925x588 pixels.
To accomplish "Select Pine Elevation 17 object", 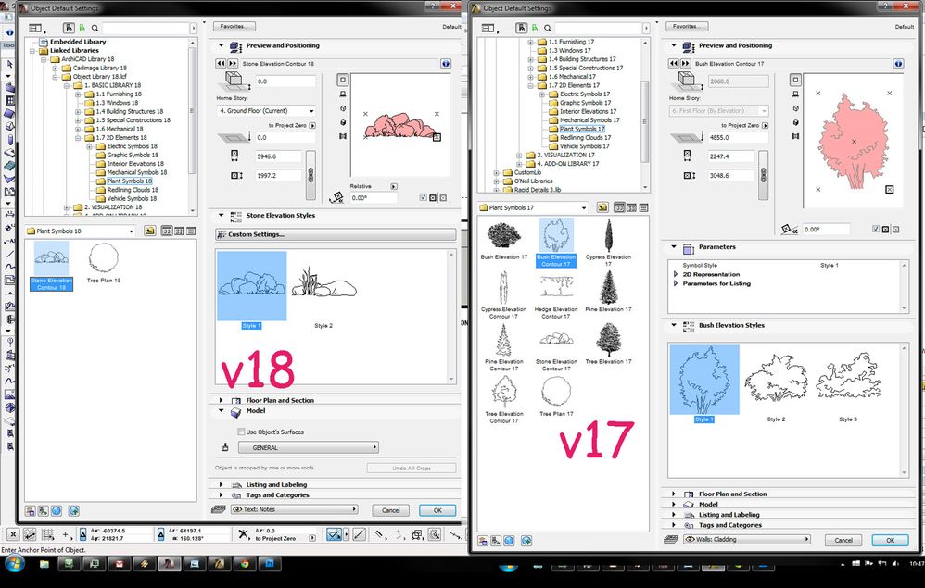I will [608, 291].
